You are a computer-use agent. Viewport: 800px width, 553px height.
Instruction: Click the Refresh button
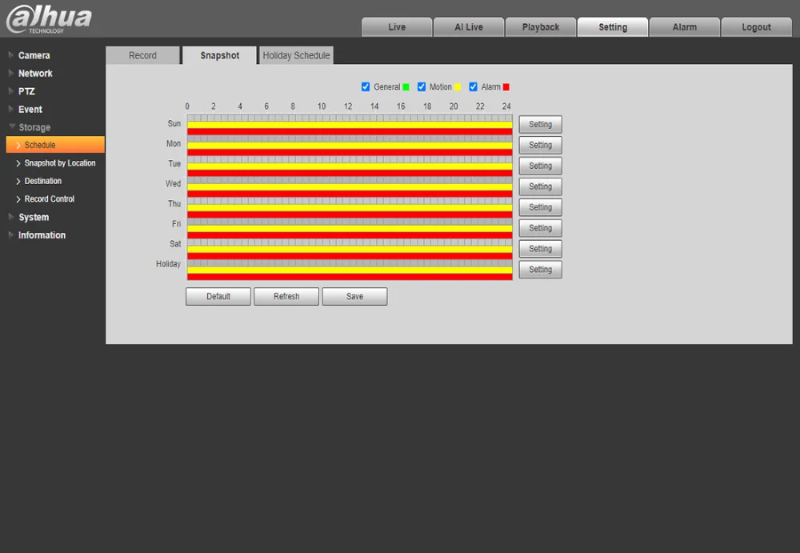click(286, 296)
